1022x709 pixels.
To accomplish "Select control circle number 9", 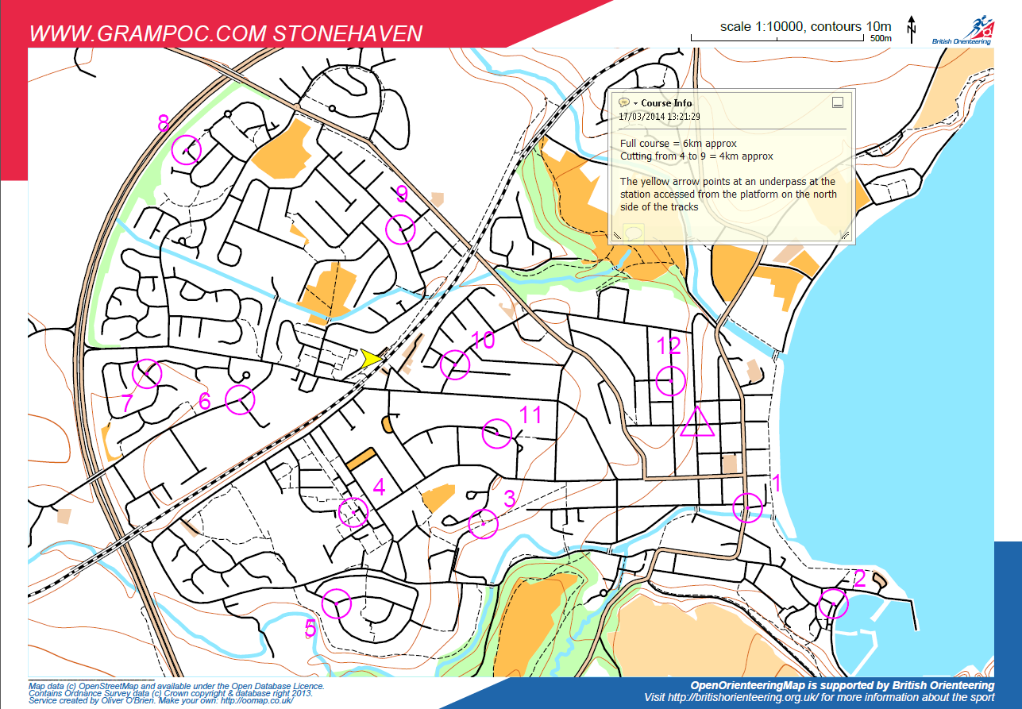I will coord(400,229).
